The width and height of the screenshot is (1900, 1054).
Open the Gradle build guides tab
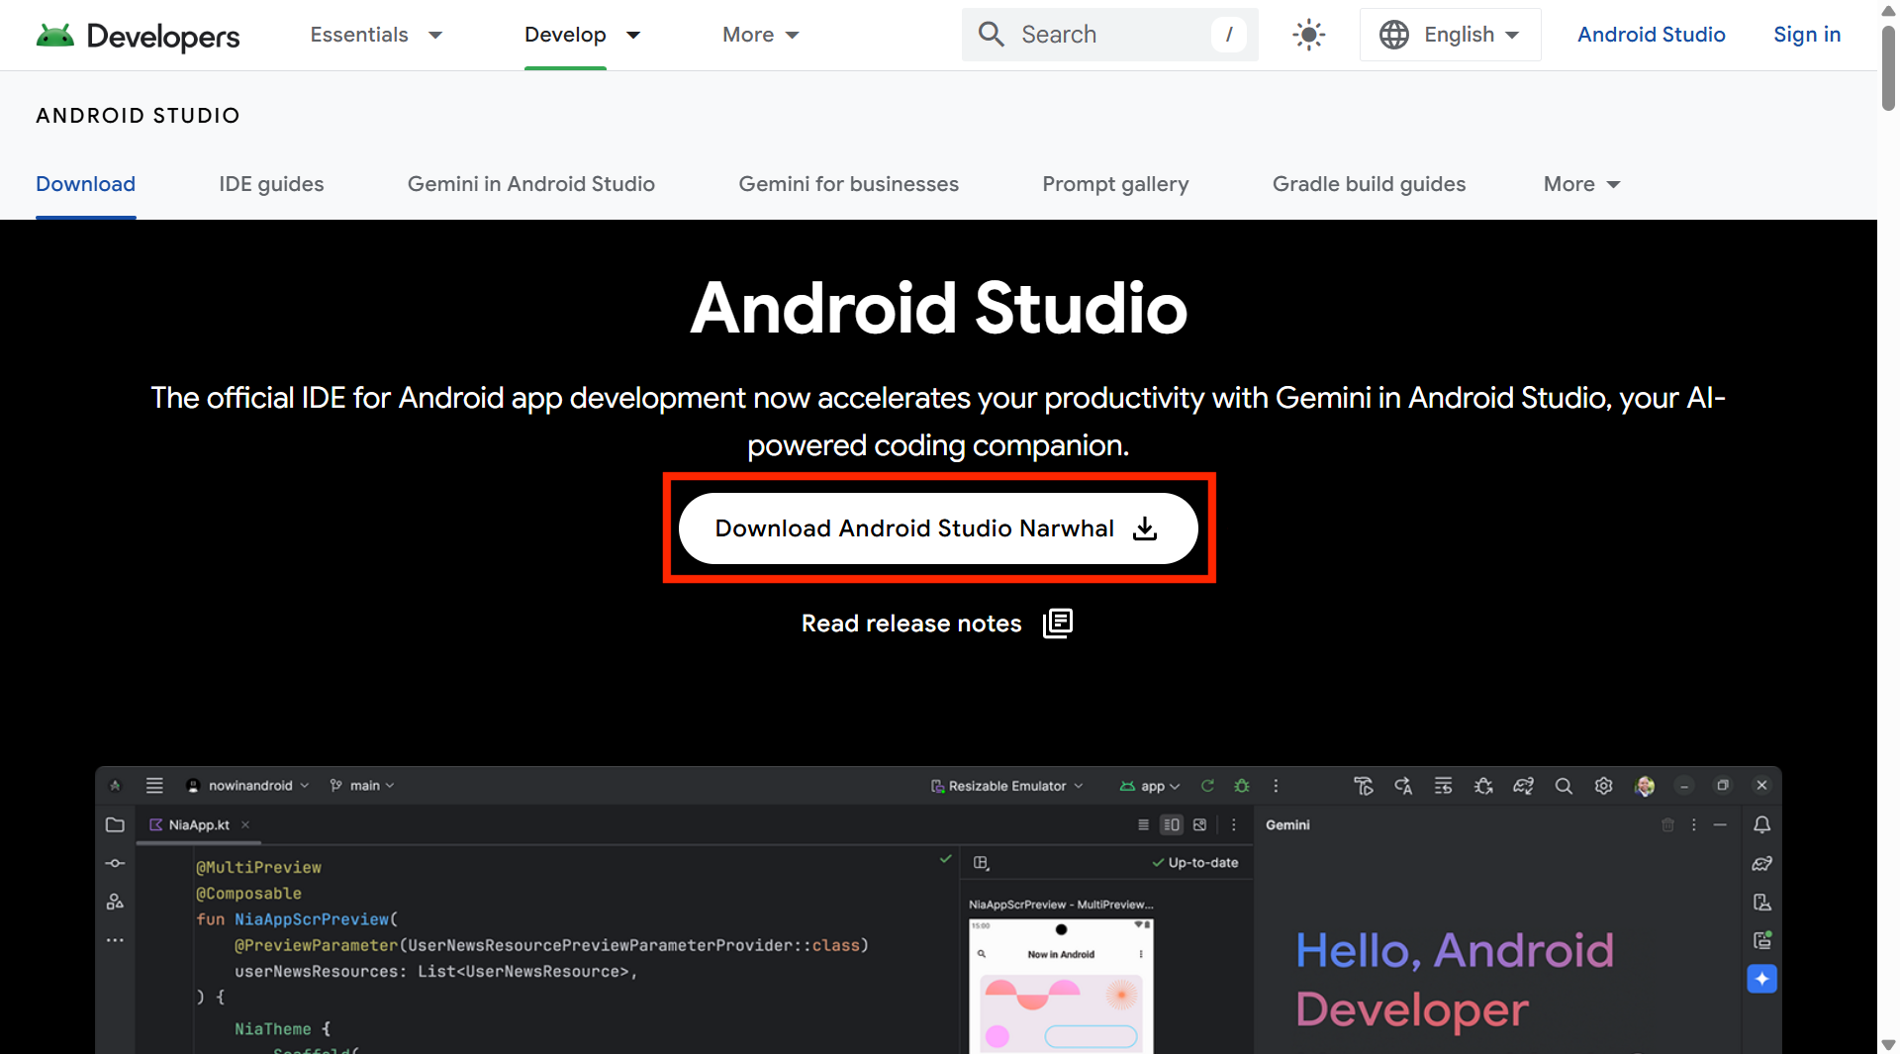pyautogui.click(x=1369, y=184)
